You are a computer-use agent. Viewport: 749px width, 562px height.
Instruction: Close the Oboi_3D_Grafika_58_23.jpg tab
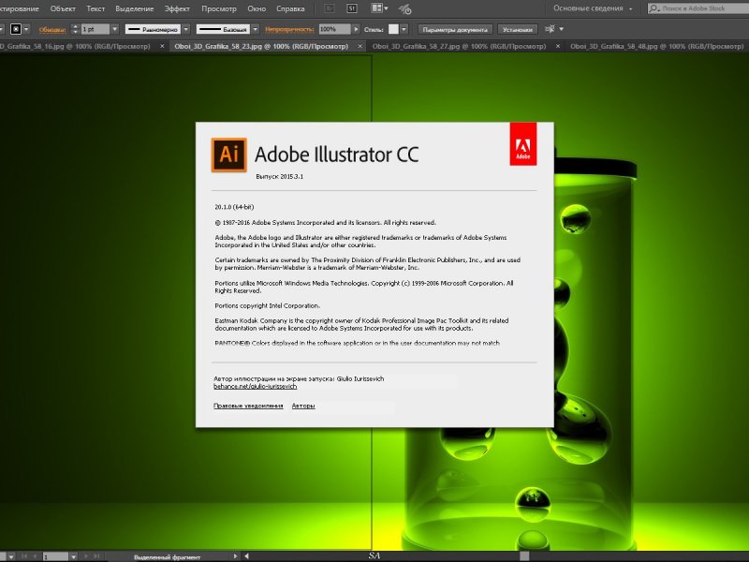[360, 46]
